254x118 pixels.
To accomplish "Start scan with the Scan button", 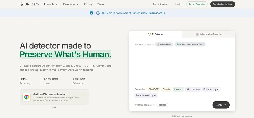I will (x=221, y=105).
